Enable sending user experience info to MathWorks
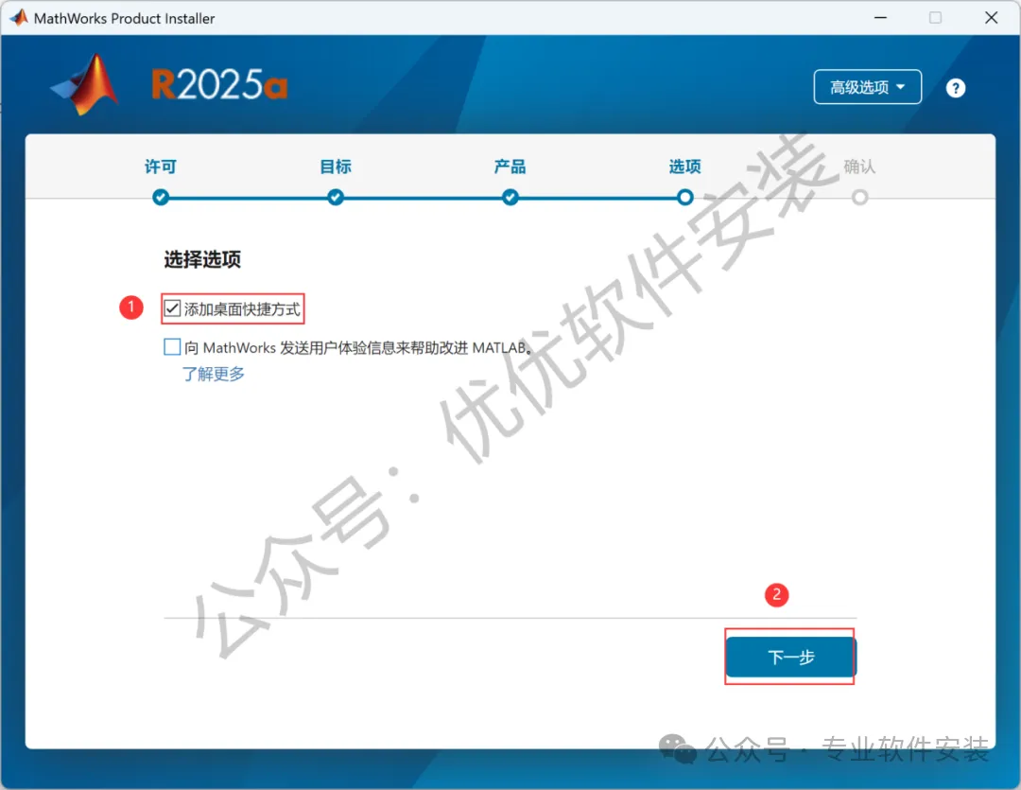The width and height of the screenshot is (1021, 790). (x=172, y=347)
